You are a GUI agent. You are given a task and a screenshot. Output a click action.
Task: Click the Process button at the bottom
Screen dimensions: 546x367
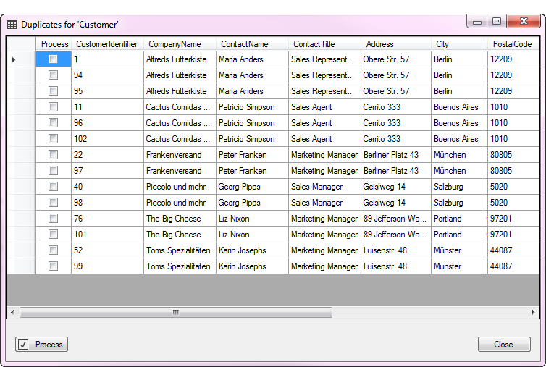[x=41, y=345]
